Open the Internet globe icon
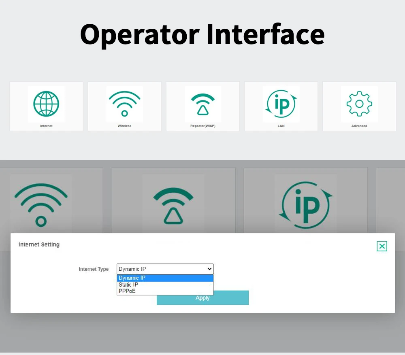Viewport: 405px width, 355px height. (46, 104)
